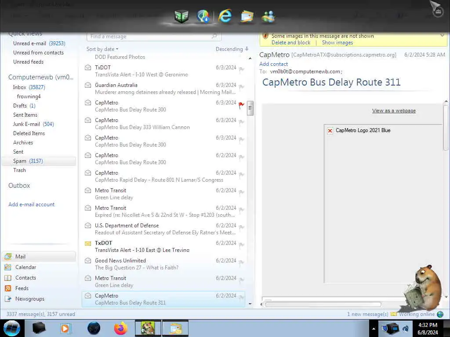Click the Contacts book icon

(x=8, y=278)
